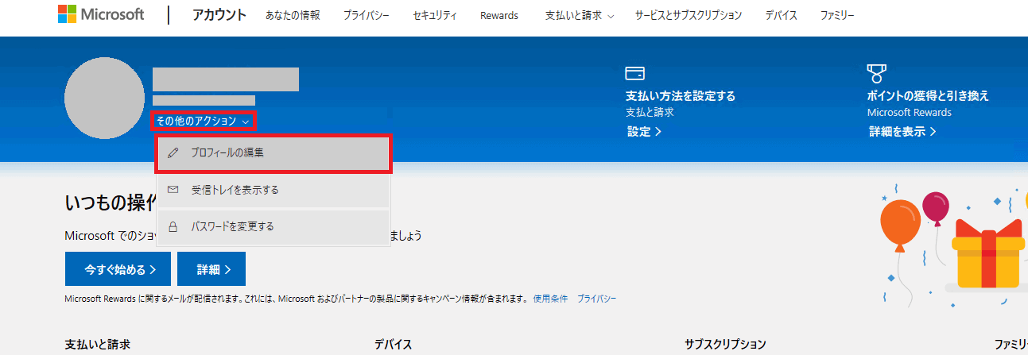The image size is (1028, 355).
Task: Open the セキュリティ tab
Action: pos(435,16)
